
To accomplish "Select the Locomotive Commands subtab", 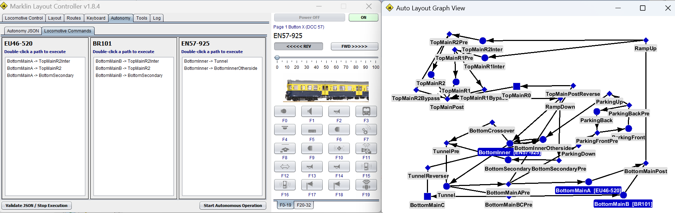I will click(68, 31).
